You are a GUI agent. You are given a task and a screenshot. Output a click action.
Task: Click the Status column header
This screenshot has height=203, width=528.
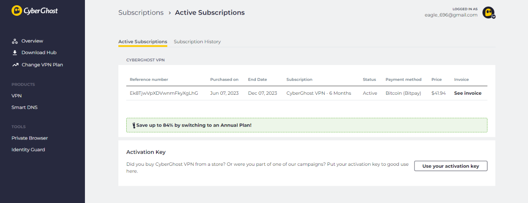pyautogui.click(x=369, y=80)
